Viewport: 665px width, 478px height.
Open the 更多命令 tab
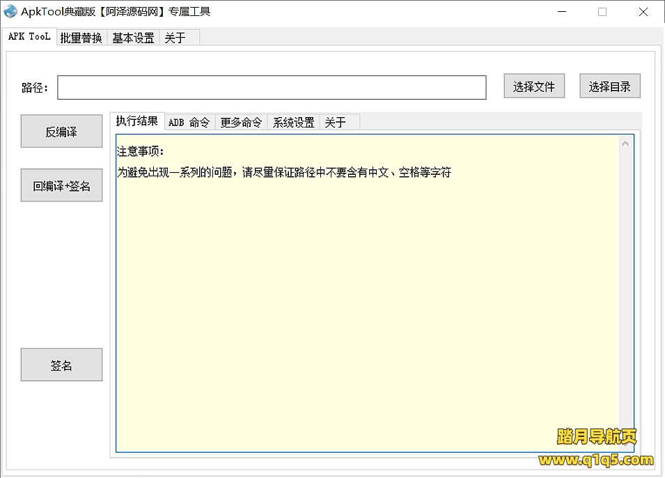click(x=241, y=122)
